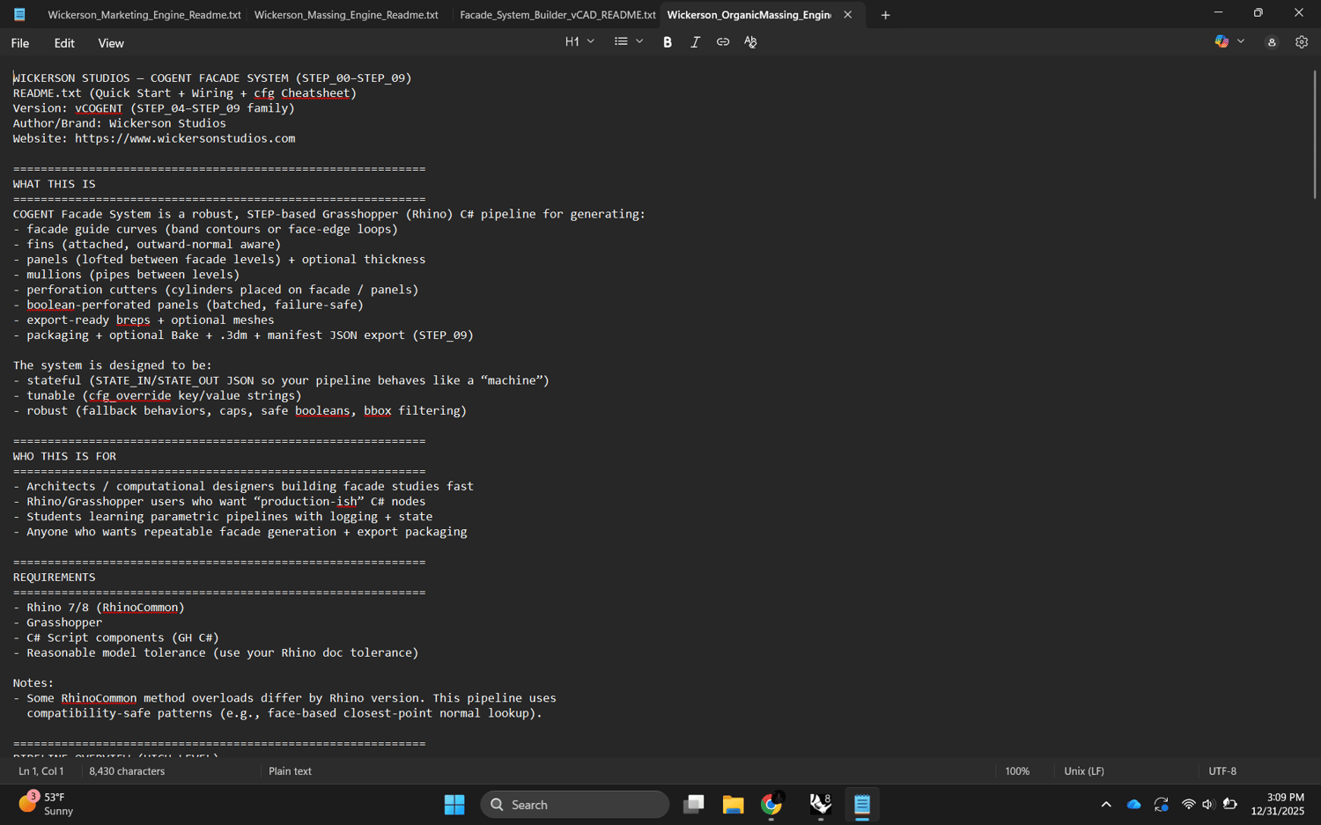The width and height of the screenshot is (1321, 825).
Task: Add a new tab with the plus icon
Action: (886, 15)
